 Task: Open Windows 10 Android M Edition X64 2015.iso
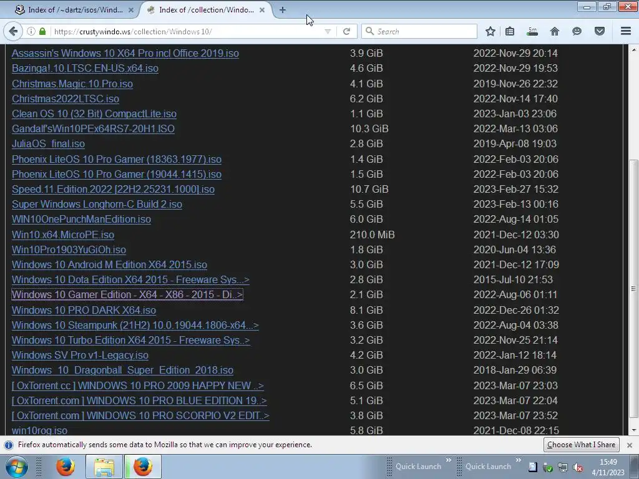[109, 265]
